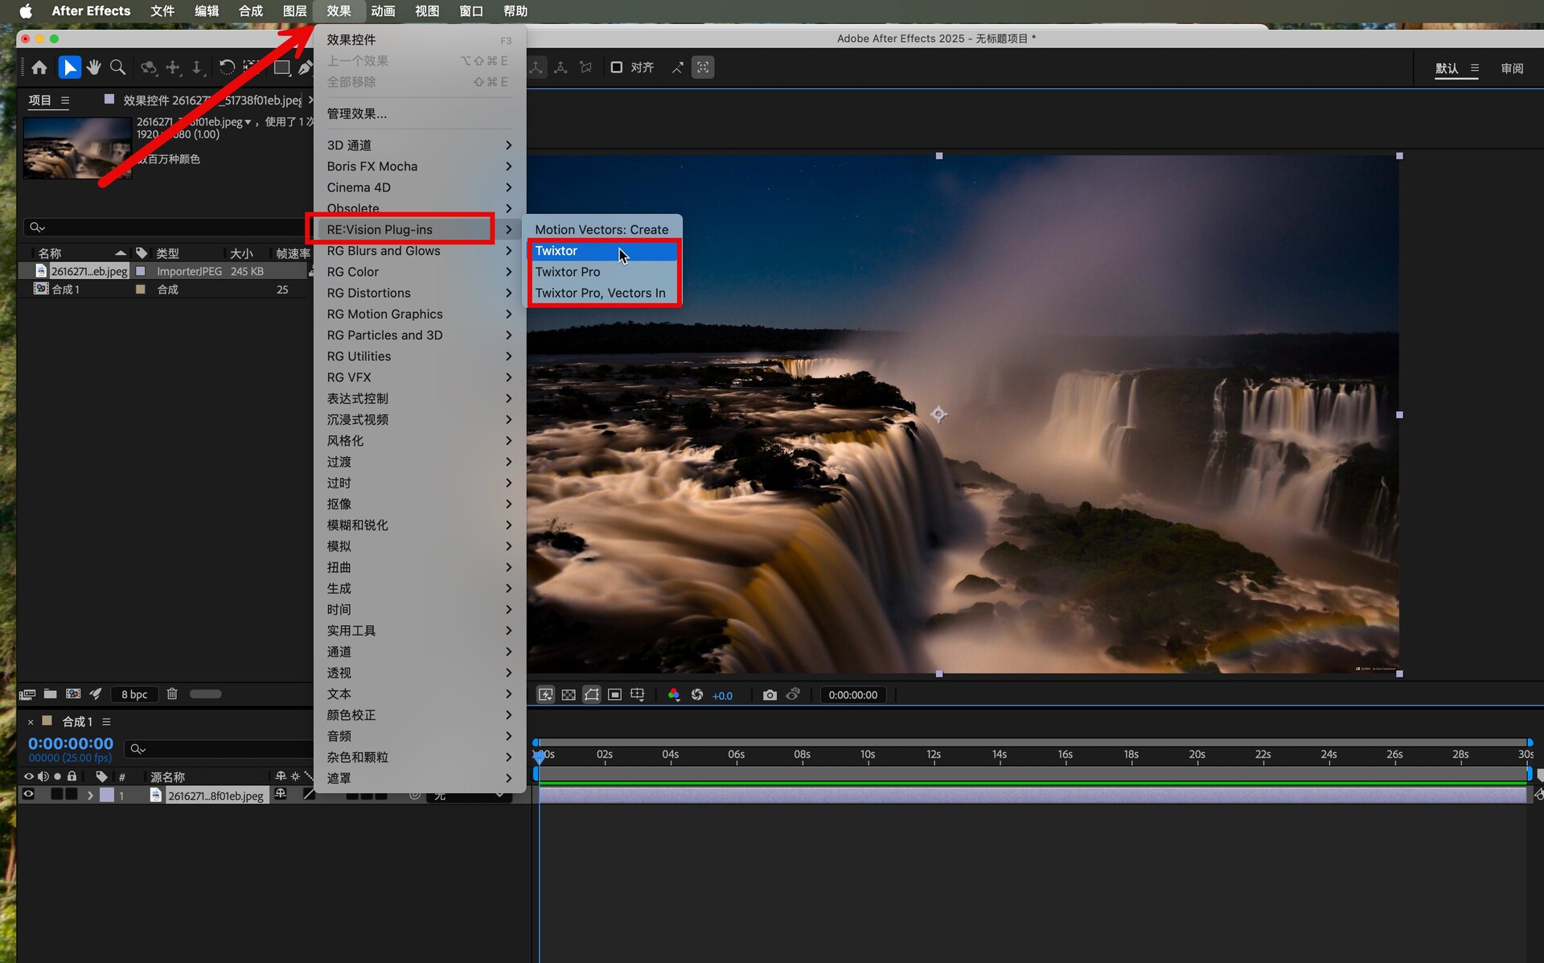Toggle the lock switch for layer 1
1544x963 pixels.
72,795
